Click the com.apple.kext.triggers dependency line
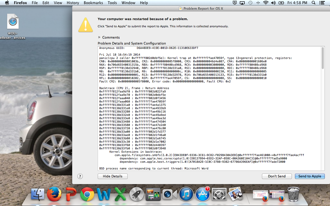Viewport: 330px width, 206px height. pos(202,162)
